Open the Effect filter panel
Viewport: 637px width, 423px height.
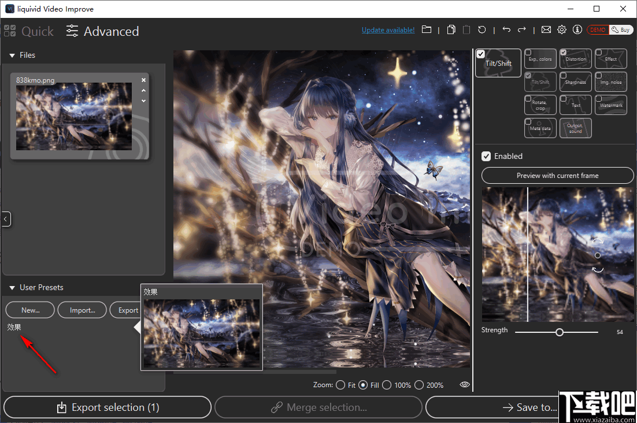point(610,58)
